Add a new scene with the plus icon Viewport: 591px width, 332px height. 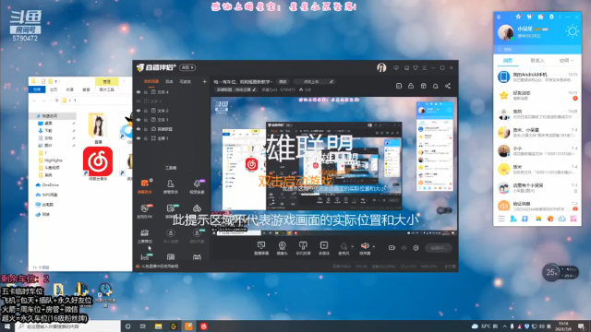point(204,81)
